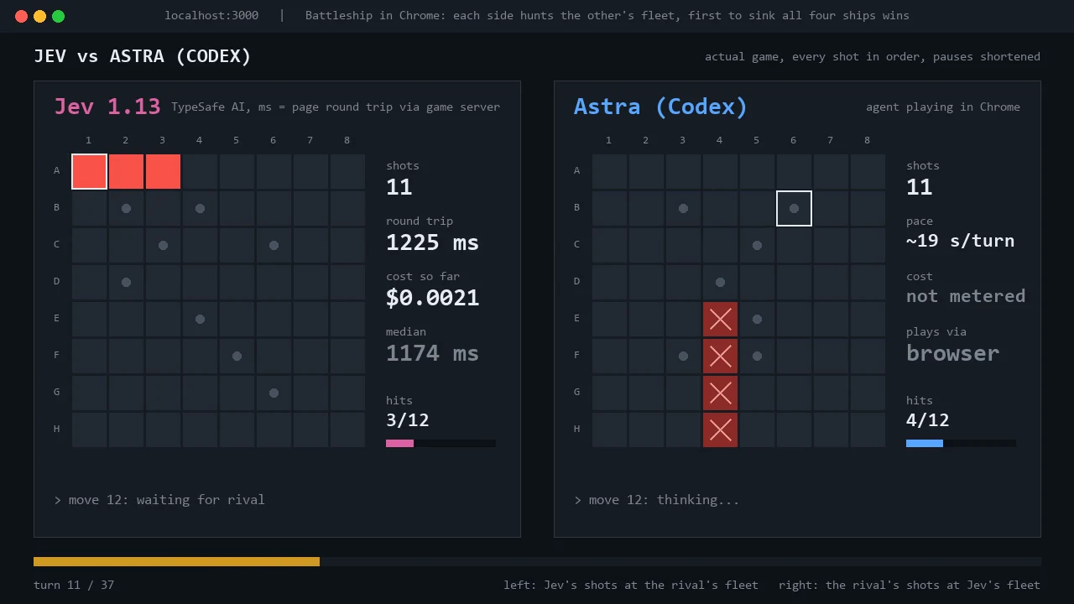The image size is (1074, 604).
Task: Click the 'turn 11 / 37' counter
Action: (74, 585)
